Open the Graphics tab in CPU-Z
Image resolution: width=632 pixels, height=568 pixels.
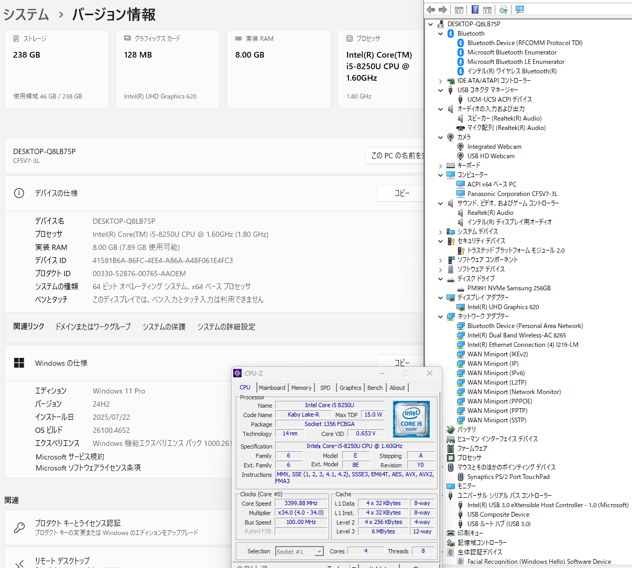[x=350, y=388]
